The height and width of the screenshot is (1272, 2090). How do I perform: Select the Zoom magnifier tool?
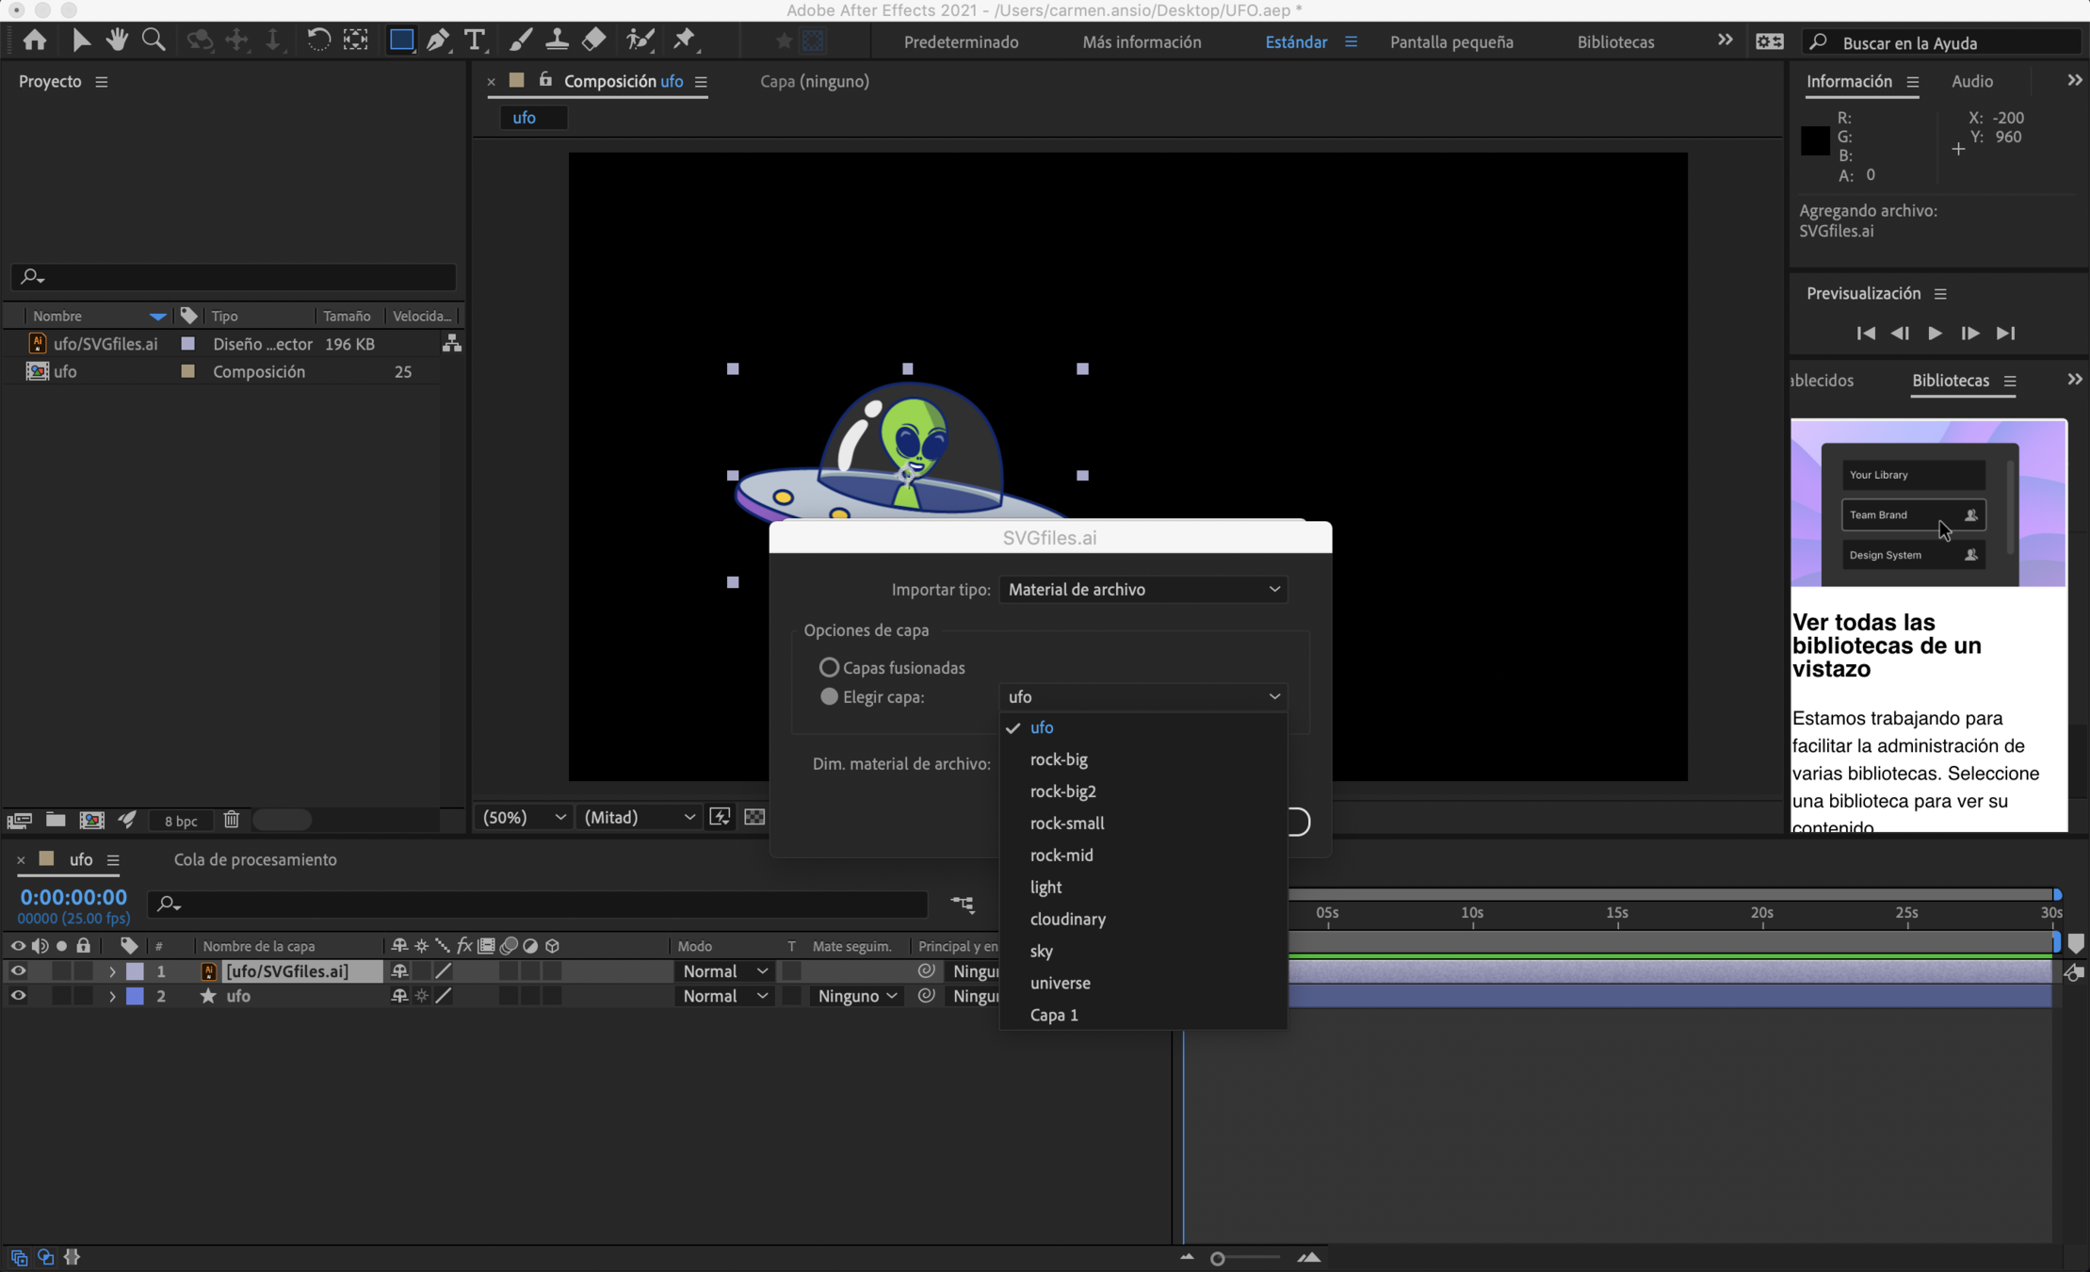(x=154, y=40)
